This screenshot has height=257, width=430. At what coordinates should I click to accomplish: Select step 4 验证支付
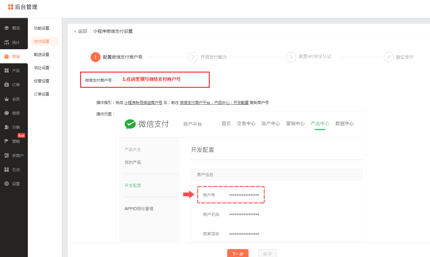[x=399, y=57]
